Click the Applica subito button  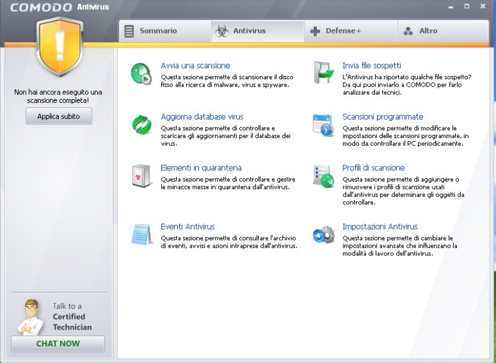[x=59, y=116]
